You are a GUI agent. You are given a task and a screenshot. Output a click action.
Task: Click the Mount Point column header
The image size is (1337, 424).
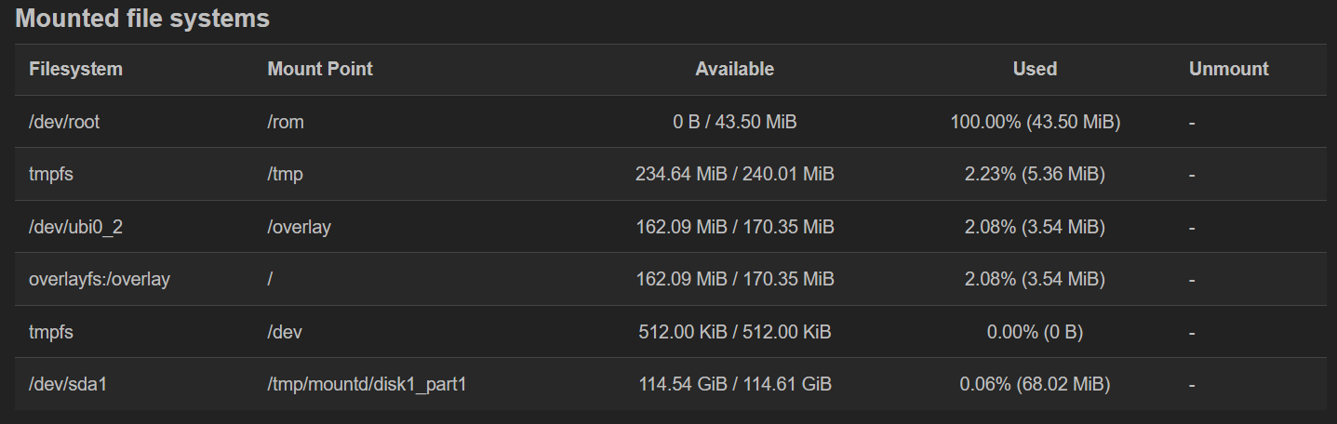point(320,69)
